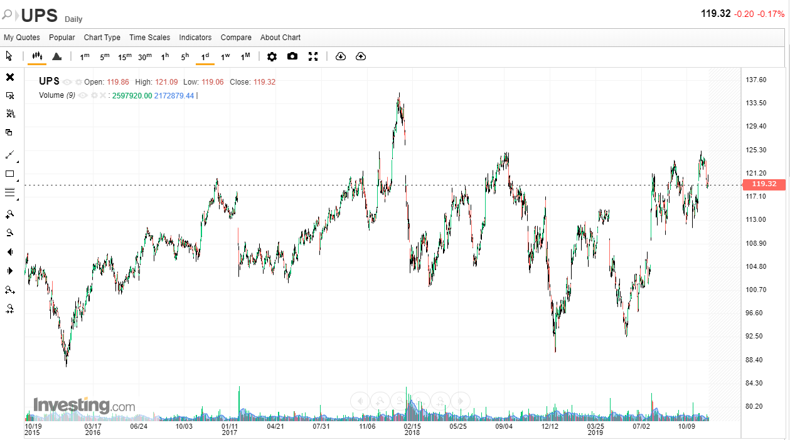Image resolution: width=790 pixels, height=440 pixels.
Task: Set interval to 1 day
Action: [205, 56]
